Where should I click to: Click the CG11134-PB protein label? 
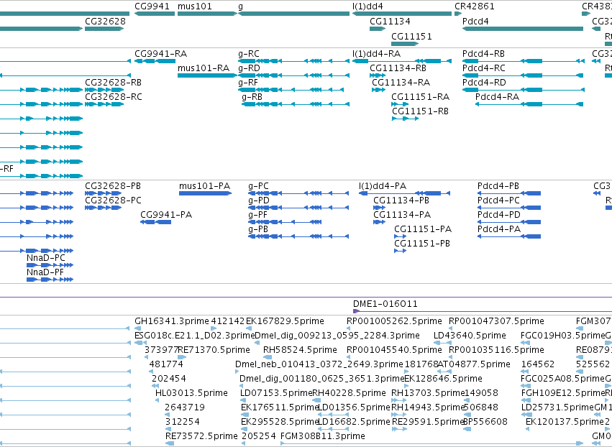(401, 201)
